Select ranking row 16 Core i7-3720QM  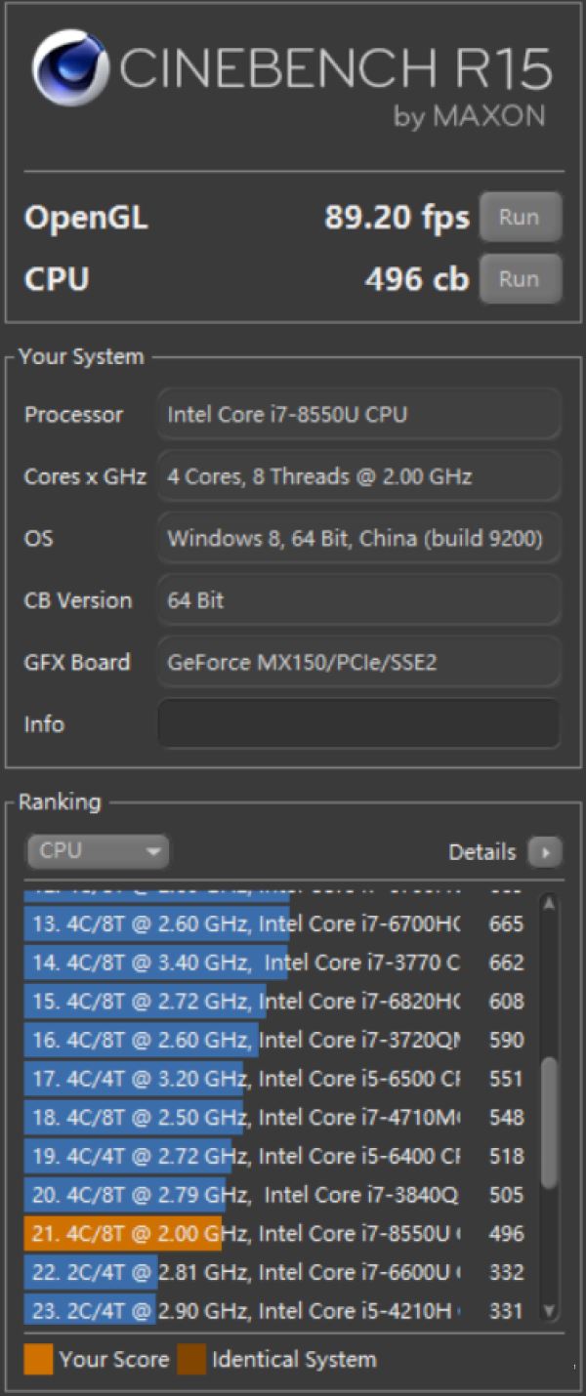tap(279, 1040)
